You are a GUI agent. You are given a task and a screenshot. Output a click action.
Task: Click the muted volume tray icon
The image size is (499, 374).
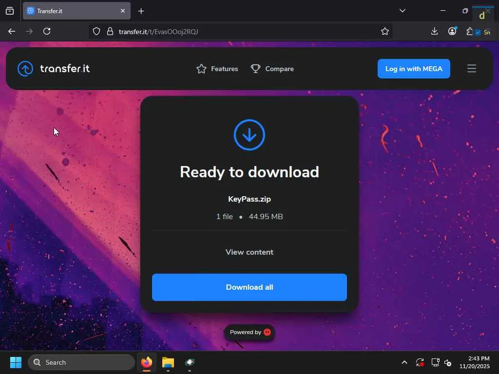448,362
